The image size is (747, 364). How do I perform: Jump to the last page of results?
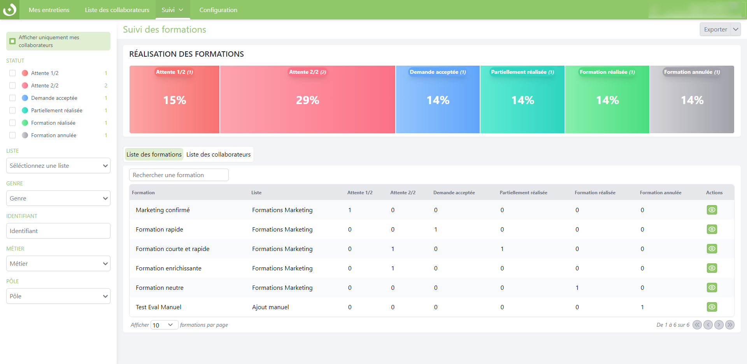(x=729, y=325)
